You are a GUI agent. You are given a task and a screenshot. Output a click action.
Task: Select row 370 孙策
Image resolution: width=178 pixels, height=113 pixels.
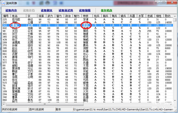(87, 45)
